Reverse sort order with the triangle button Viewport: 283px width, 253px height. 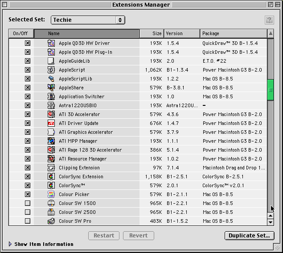[271, 33]
